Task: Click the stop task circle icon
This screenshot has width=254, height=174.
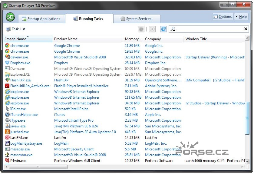Action: point(152,29)
